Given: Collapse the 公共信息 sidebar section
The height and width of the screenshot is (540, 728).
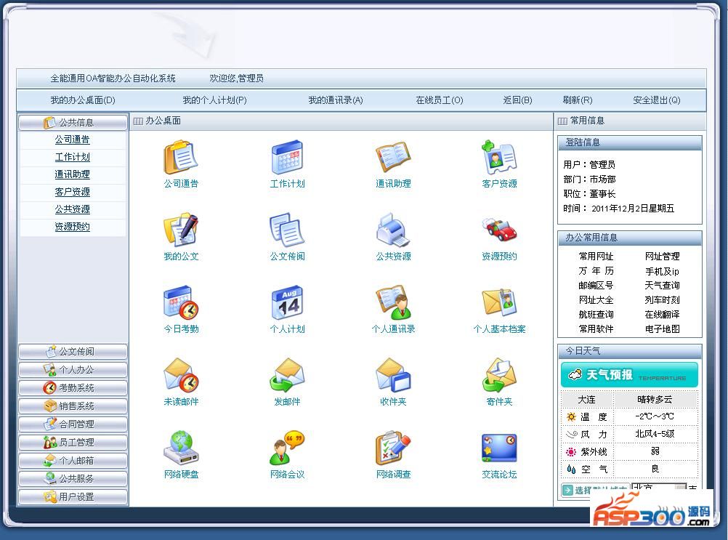Looking at the screenshot, I should (x=73, y=123).
